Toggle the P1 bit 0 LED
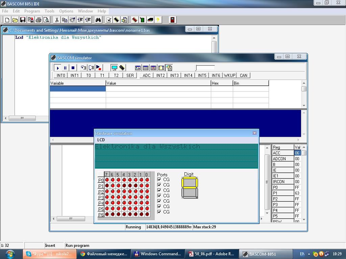The image size is (346, 259). (147, 186)
